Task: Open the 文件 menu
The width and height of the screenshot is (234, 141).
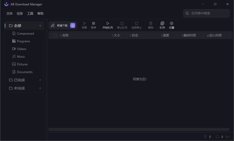Action: [x=10, y=14]
